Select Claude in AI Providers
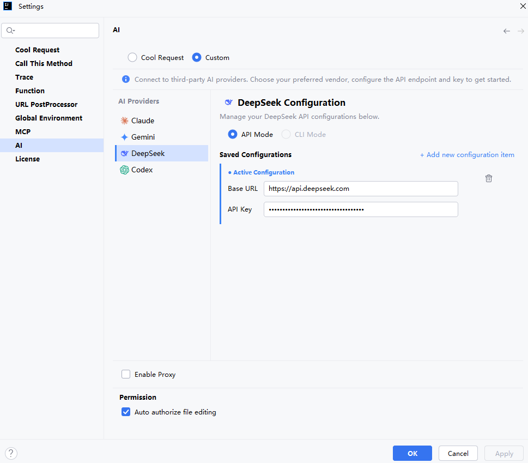Viewport: 528px width, 463px height. (162, 121)
